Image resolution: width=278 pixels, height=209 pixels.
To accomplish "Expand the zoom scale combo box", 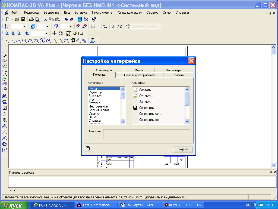I will pyautogui.click(x=46, y=33).
